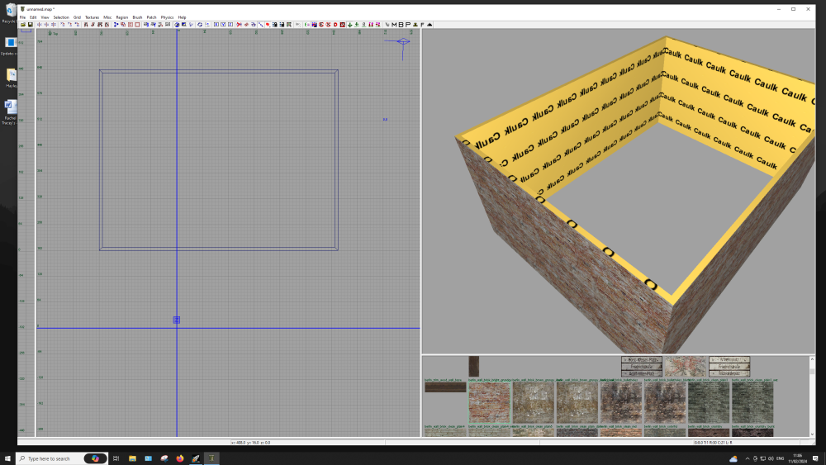Screen dimensions: 826x465
Task: Click the Task View taskbar icon
Action: [x=116, y=458]
